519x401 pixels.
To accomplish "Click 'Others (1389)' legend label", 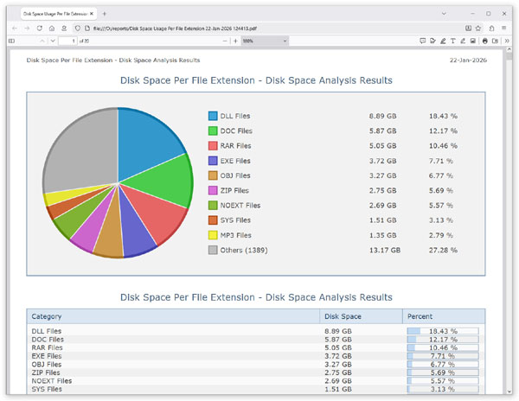I will pos(244,251).
